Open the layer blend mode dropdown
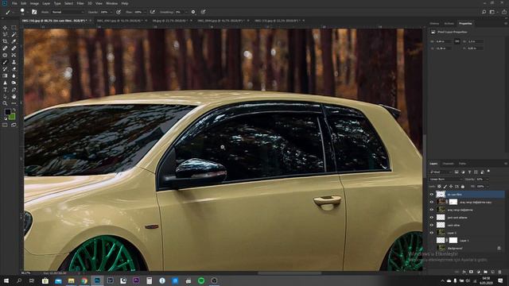The image size is (509, 286). click(x=446, y=179)
